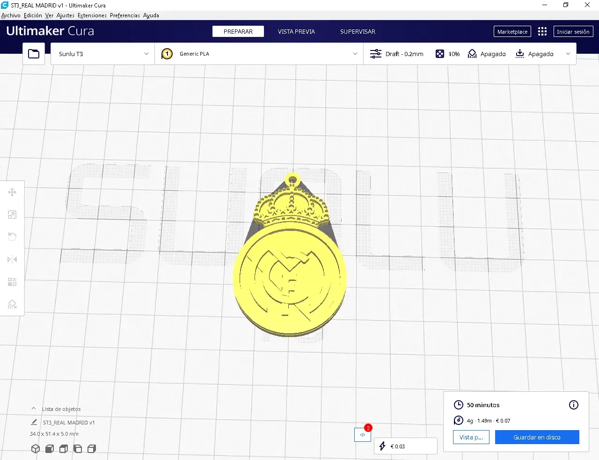This screenshot has width=599, height=460.
Task: Collapse the Lista de objetos list
Action: tap(34, 409)
